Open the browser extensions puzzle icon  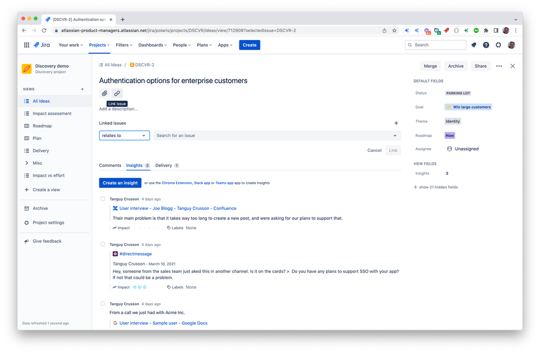486,30
